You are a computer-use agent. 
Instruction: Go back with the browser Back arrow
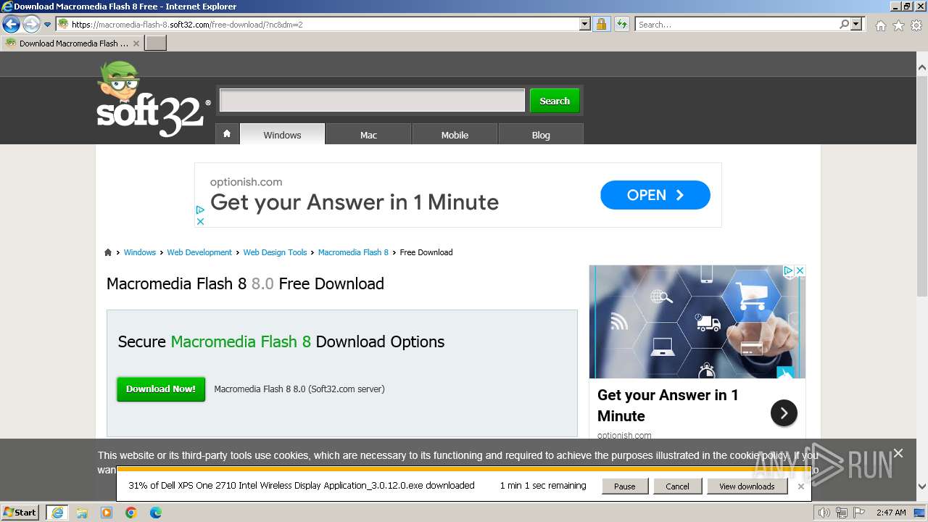[x=11, y=25]
